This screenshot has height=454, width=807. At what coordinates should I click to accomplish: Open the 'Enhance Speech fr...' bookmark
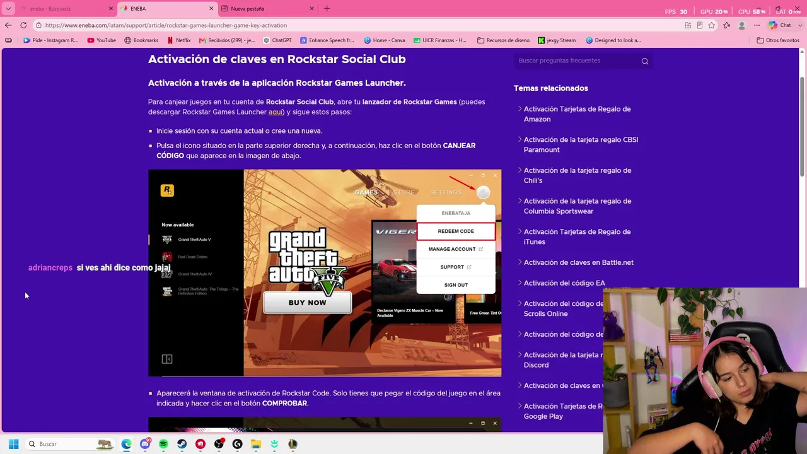click(327, 40)
